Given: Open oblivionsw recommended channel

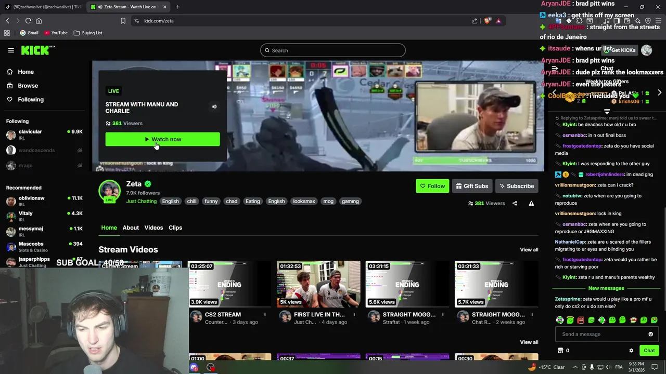Looking at the screenshot, I should [44, 201].
